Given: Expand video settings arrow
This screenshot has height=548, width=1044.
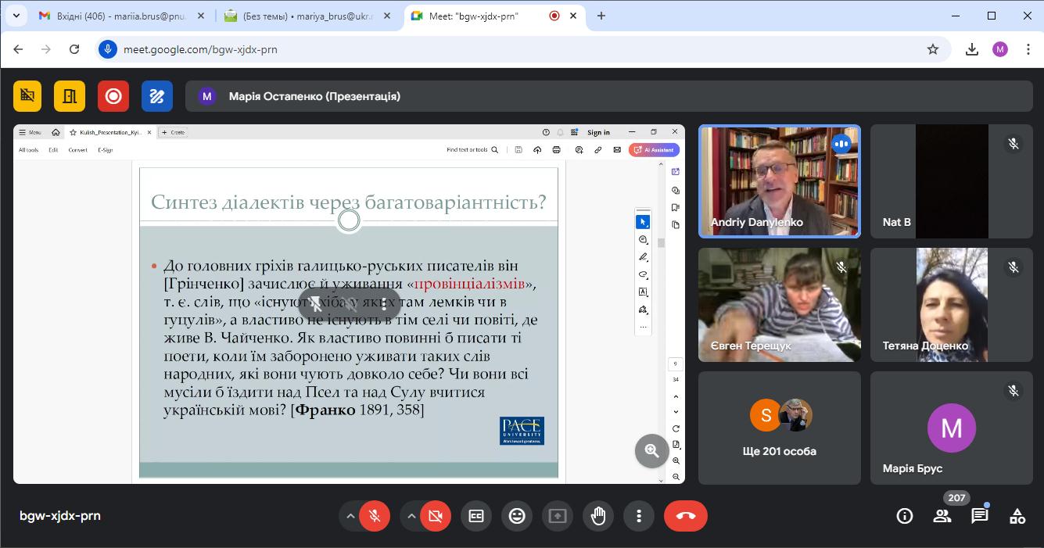Looking at the screenshot, I should pyautogui.click(x=411, y=516).
